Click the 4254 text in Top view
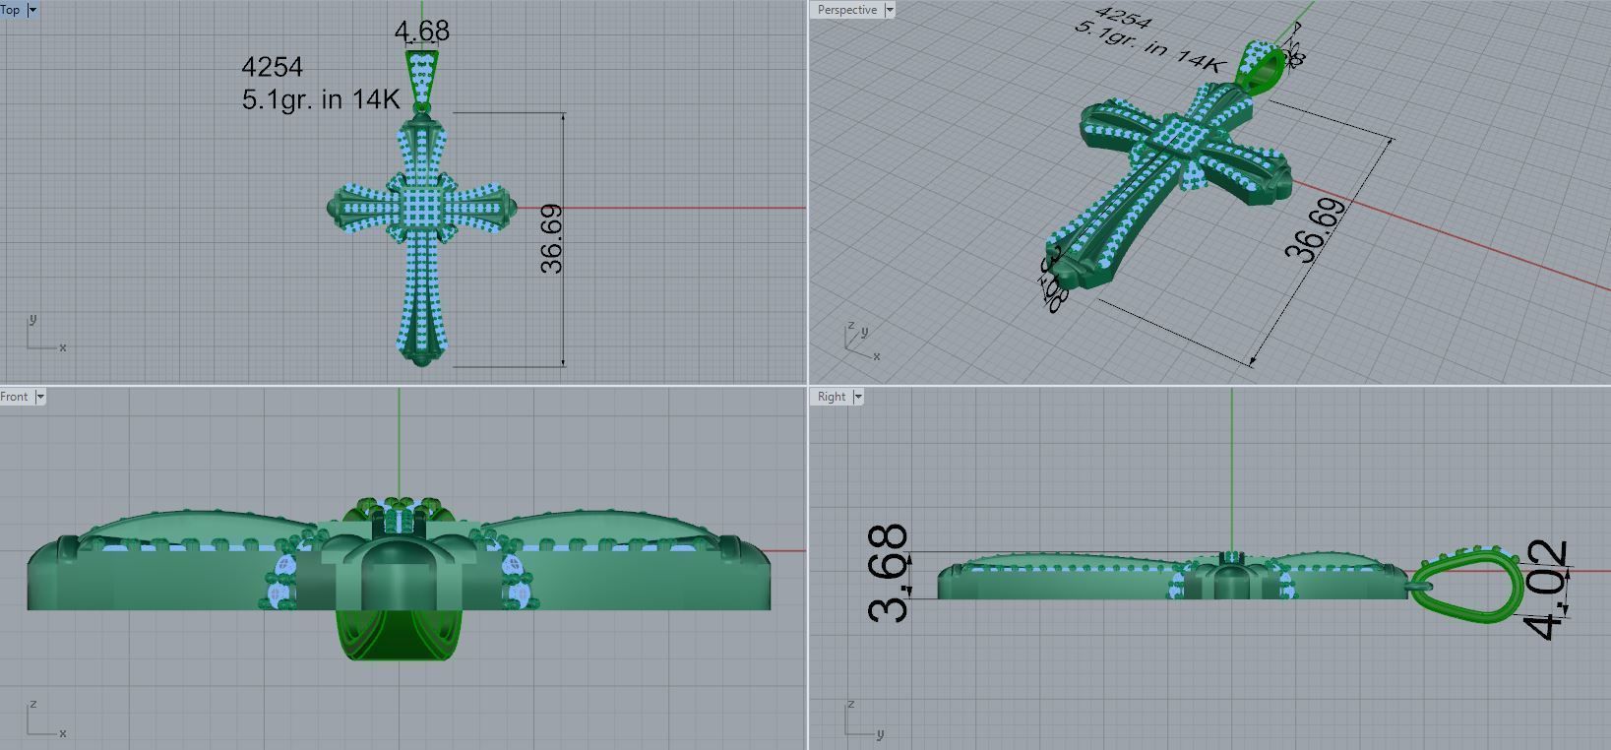1611x750 pixels. pos(273,67)
